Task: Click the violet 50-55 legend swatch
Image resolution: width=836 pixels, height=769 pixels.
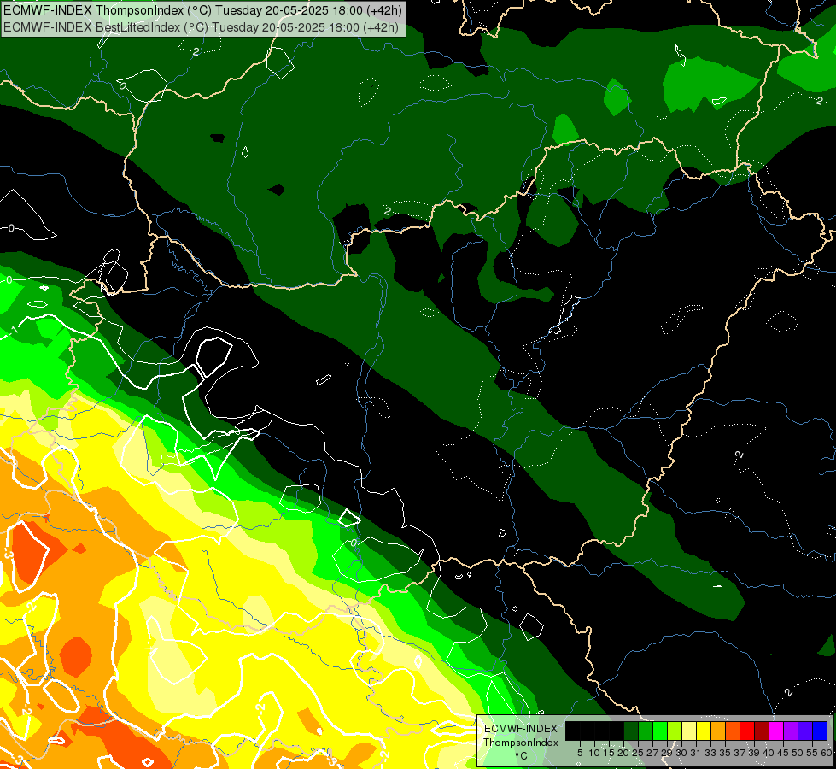Action: pyautogui.click(x=805, y=731)
